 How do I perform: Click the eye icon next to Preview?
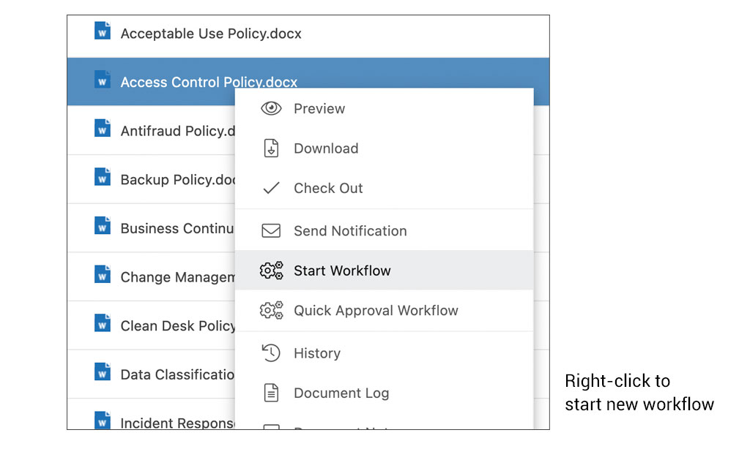[x=271, y=108]
